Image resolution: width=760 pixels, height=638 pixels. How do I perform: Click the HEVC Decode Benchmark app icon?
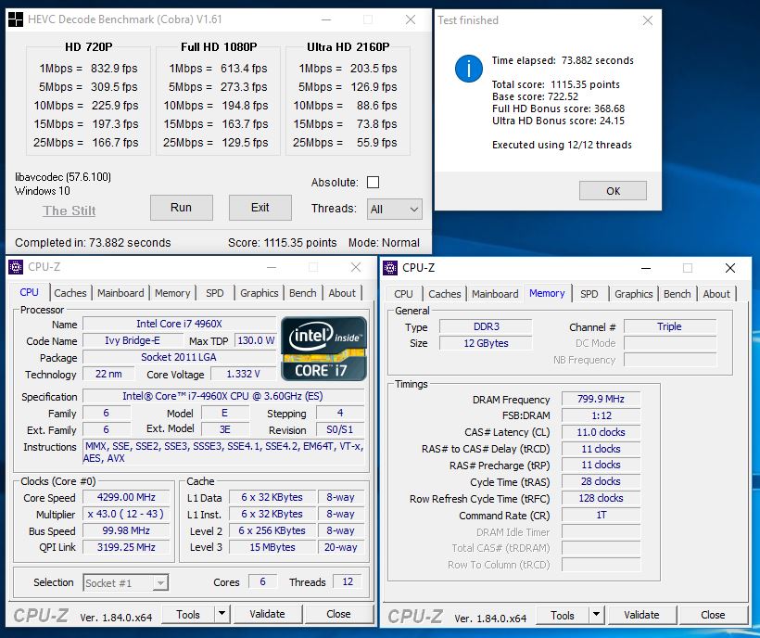click(16, 19)
